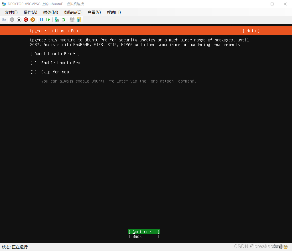Revert the VM with the green curved-arrow icon
This screenshot has width=292, height=251.
pyautogui.click(x=64, y=20)
